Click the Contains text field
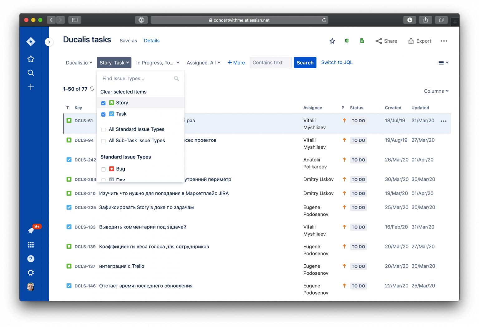479x327 pixels. [x=270, y=62]
